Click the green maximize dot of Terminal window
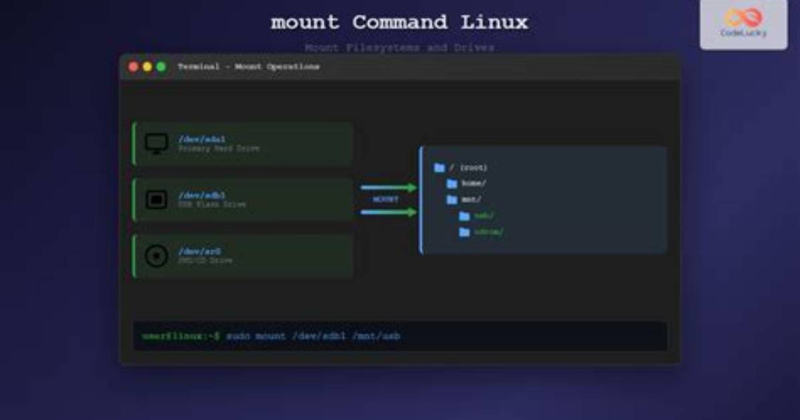 click(161, 67)
